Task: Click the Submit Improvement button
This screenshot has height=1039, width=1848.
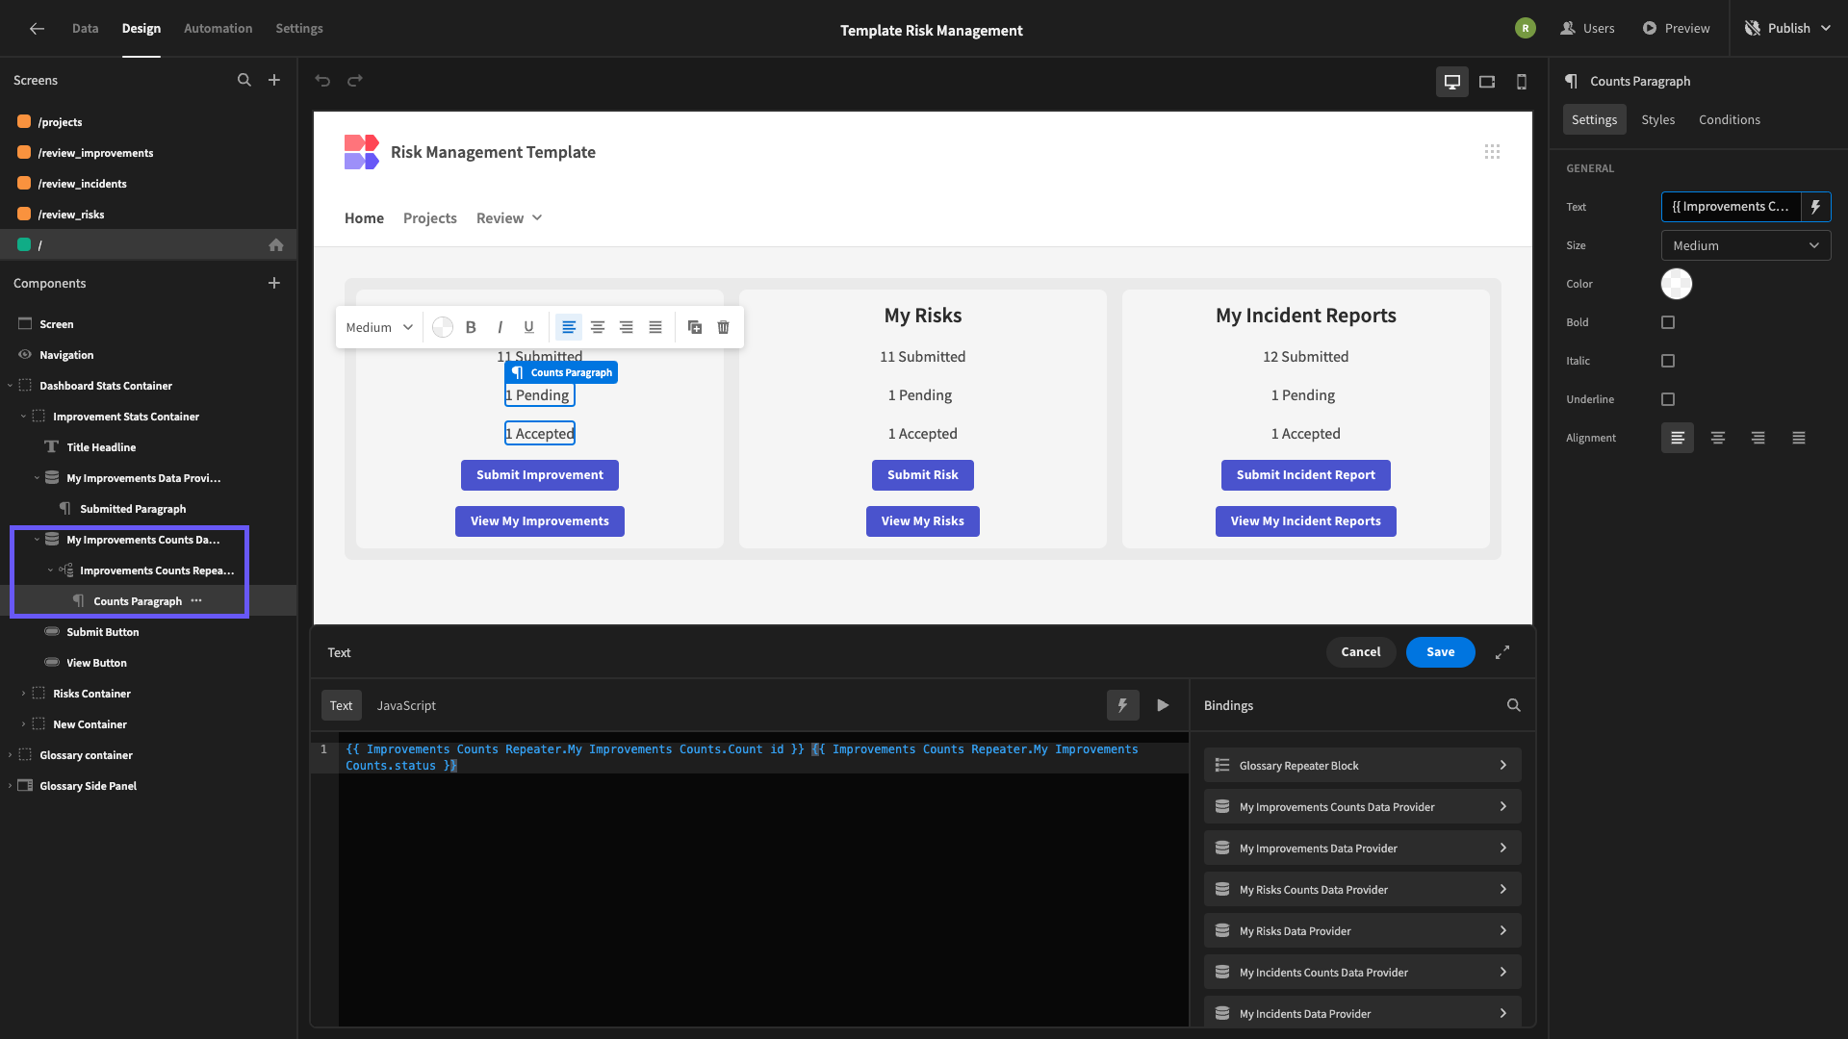Action: tap(539, 474)
